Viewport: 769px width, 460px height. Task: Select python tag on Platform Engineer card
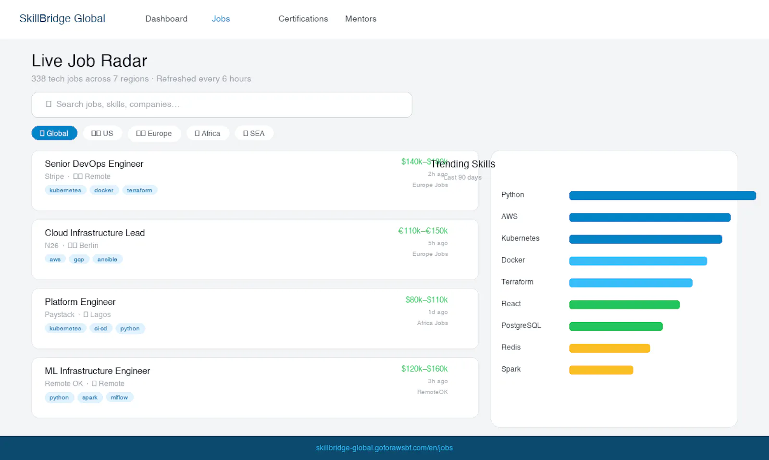[x=130, y=329]
